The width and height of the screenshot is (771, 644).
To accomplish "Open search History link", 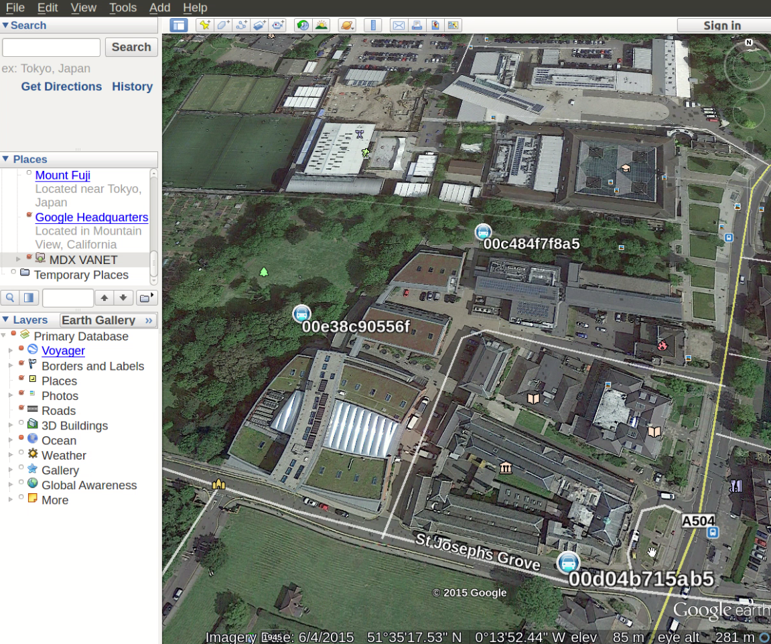I will point(132,86).
